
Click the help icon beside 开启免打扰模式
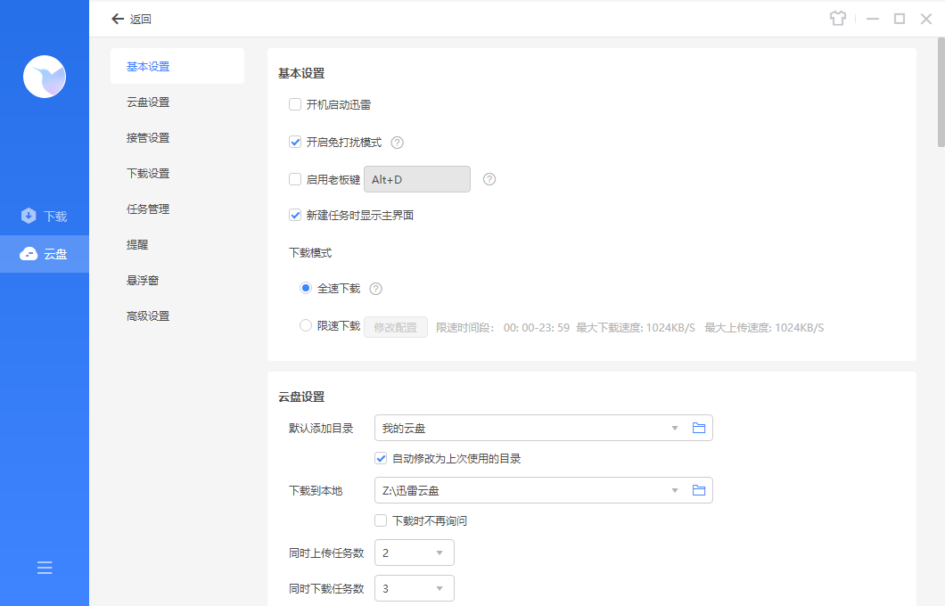pyautogui.click(x=397, y=142)
